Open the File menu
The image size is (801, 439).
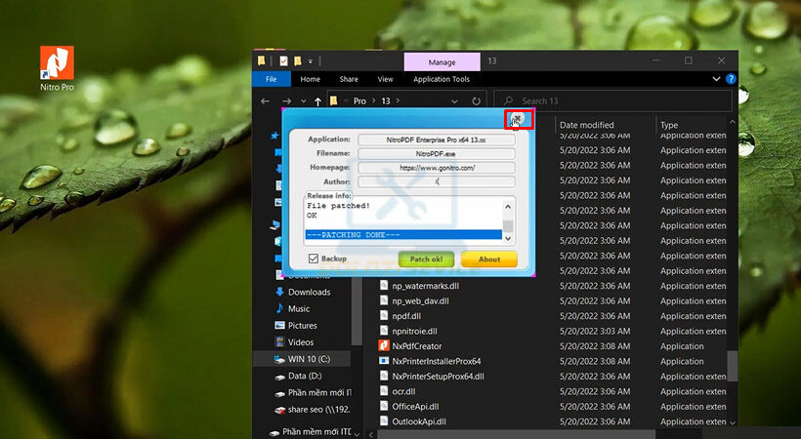pos(271,79)
